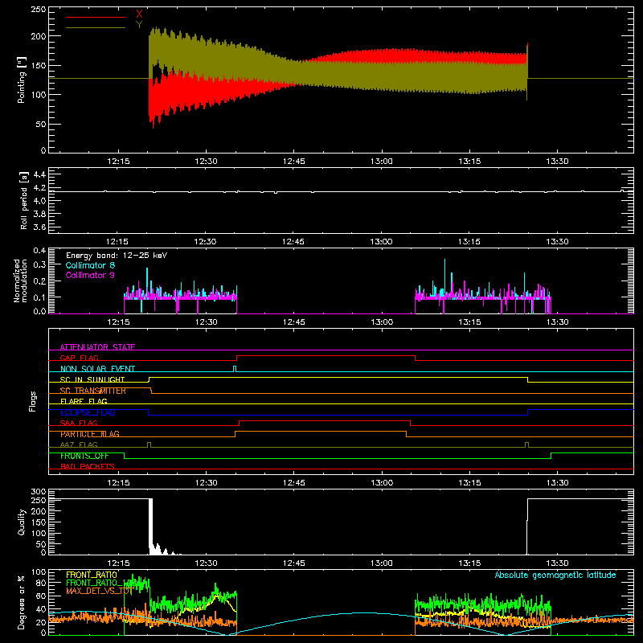Image resolution: width=643 pixels, height=643 pixels.
Task: Click the yellow FRONT_RATIO legend entry
Action: pyautogui.click(x=92, y=575)
